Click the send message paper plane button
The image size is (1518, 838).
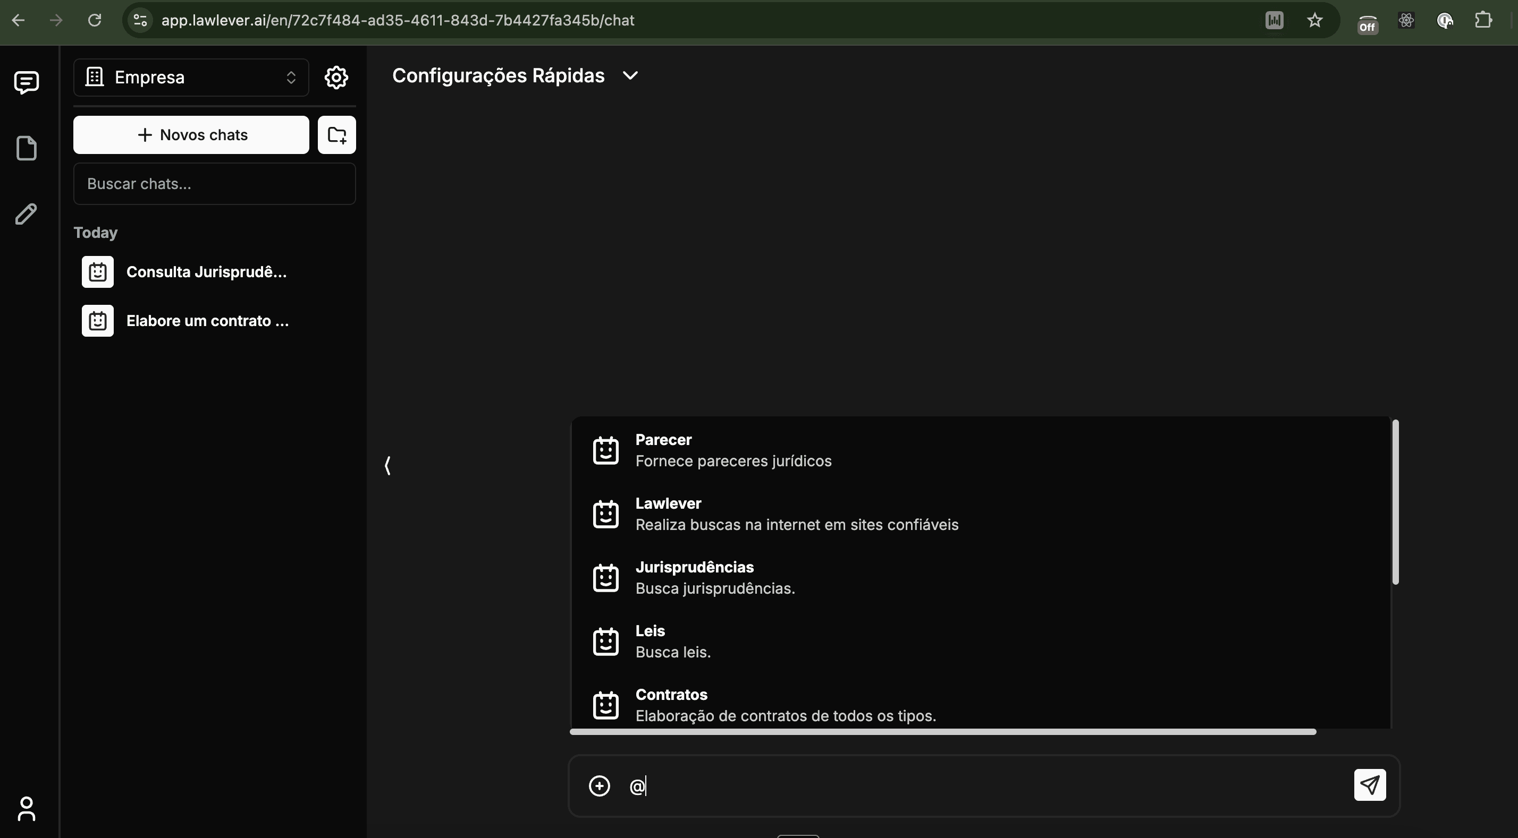pos(1370,784)
